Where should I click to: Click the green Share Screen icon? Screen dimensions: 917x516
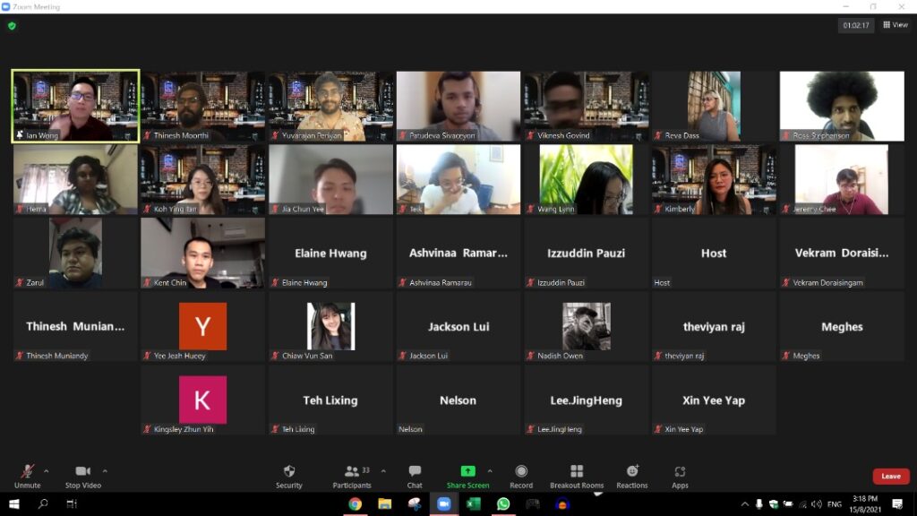[x=467, y=472]
